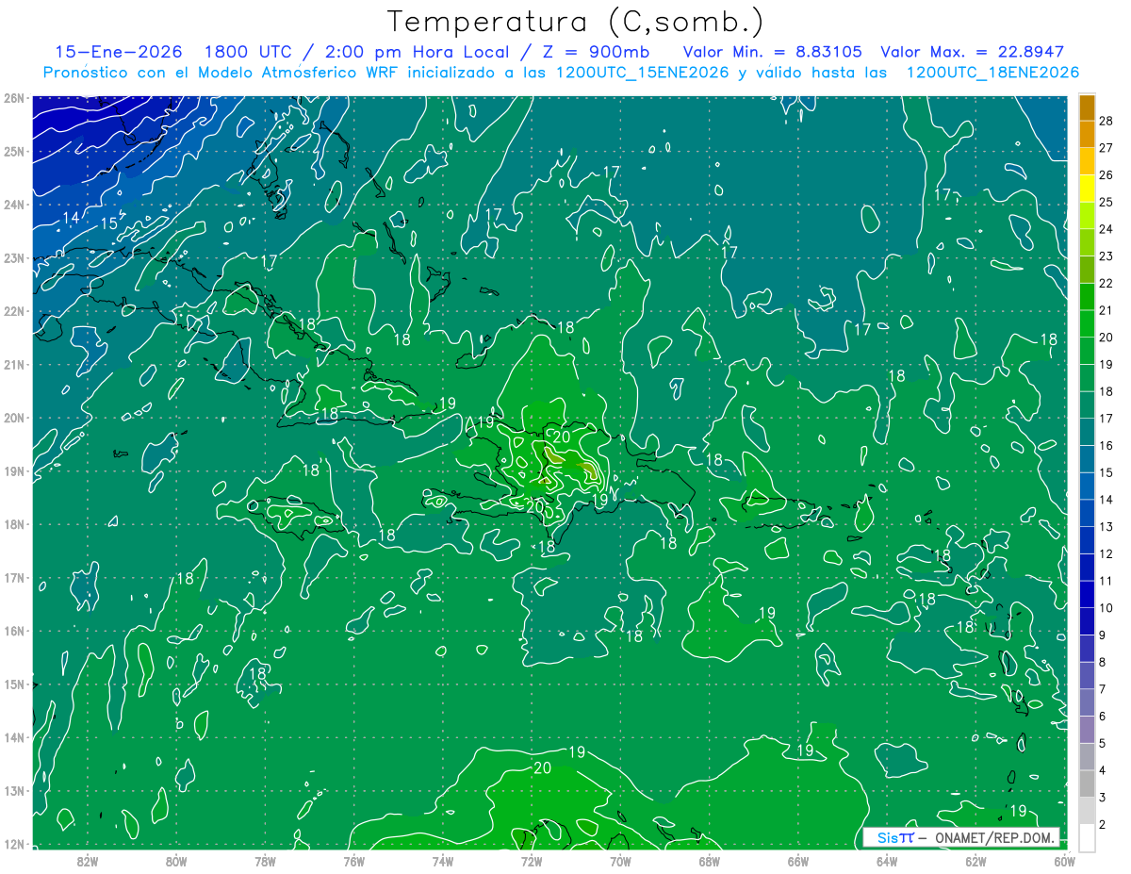Select the "66W" longitude axis label
Screen dimensions: 1131x874
point(798,860)
